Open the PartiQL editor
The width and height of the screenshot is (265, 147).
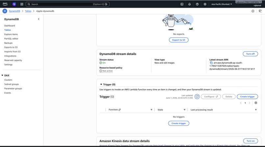click(11, 39)
